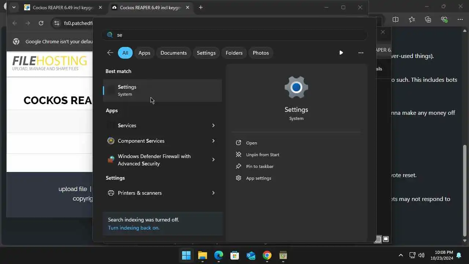This screenshot has height=264, width=469.
Task: Click Windows Defender Firewall icon in results
Action: pyautogui.click(x=111, y=160)
